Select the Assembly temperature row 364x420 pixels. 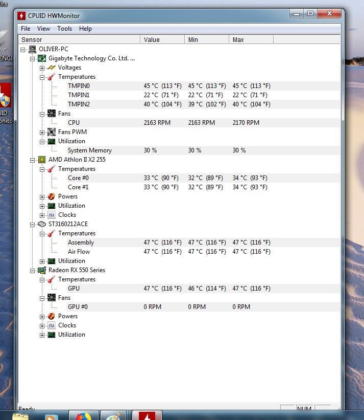[179, 242]
